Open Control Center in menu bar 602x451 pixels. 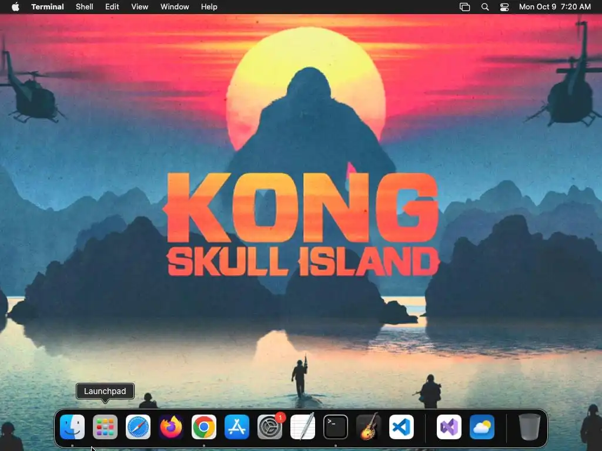coord(504,6)
